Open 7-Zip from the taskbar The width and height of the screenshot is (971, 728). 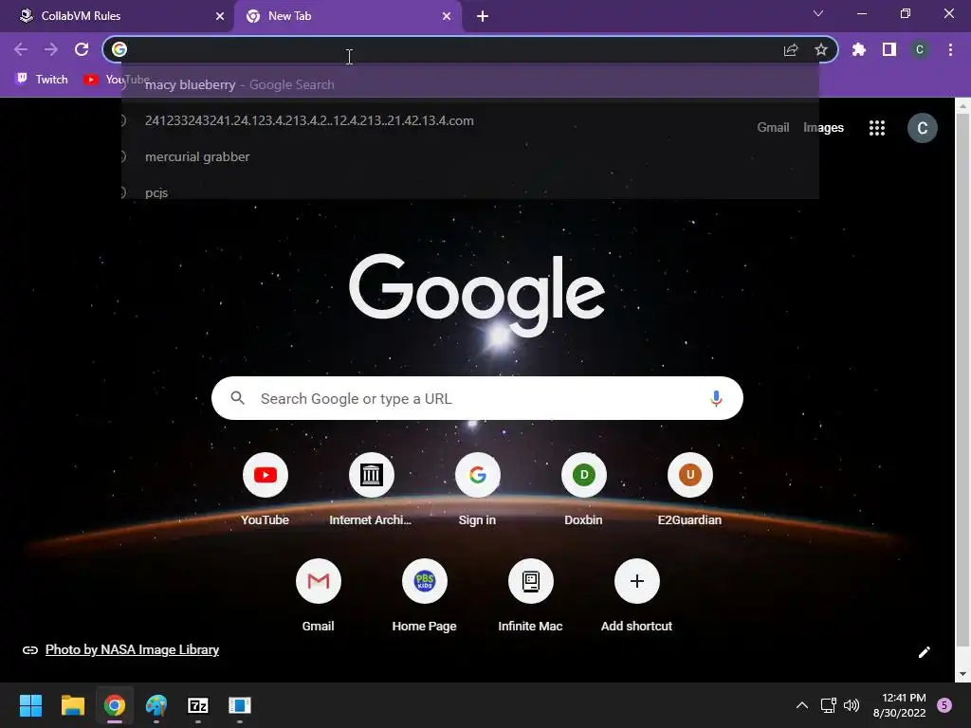tap(198, 705)
